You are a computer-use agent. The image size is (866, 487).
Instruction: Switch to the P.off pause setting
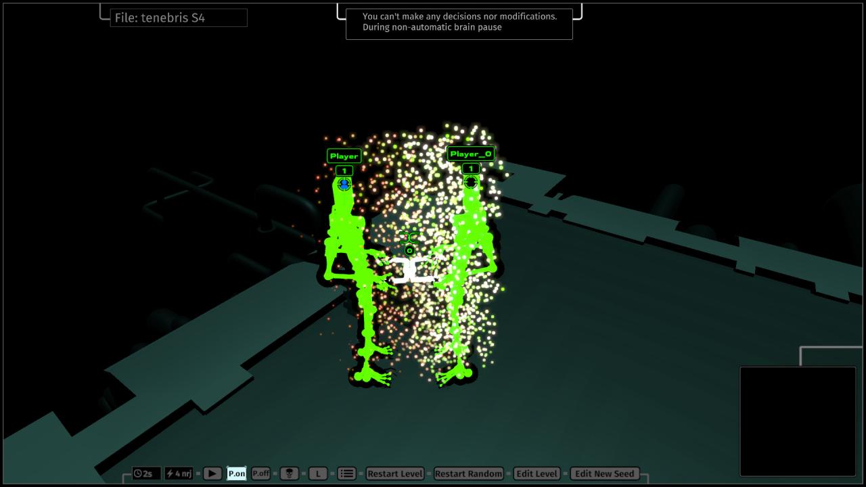pos(260,473)
